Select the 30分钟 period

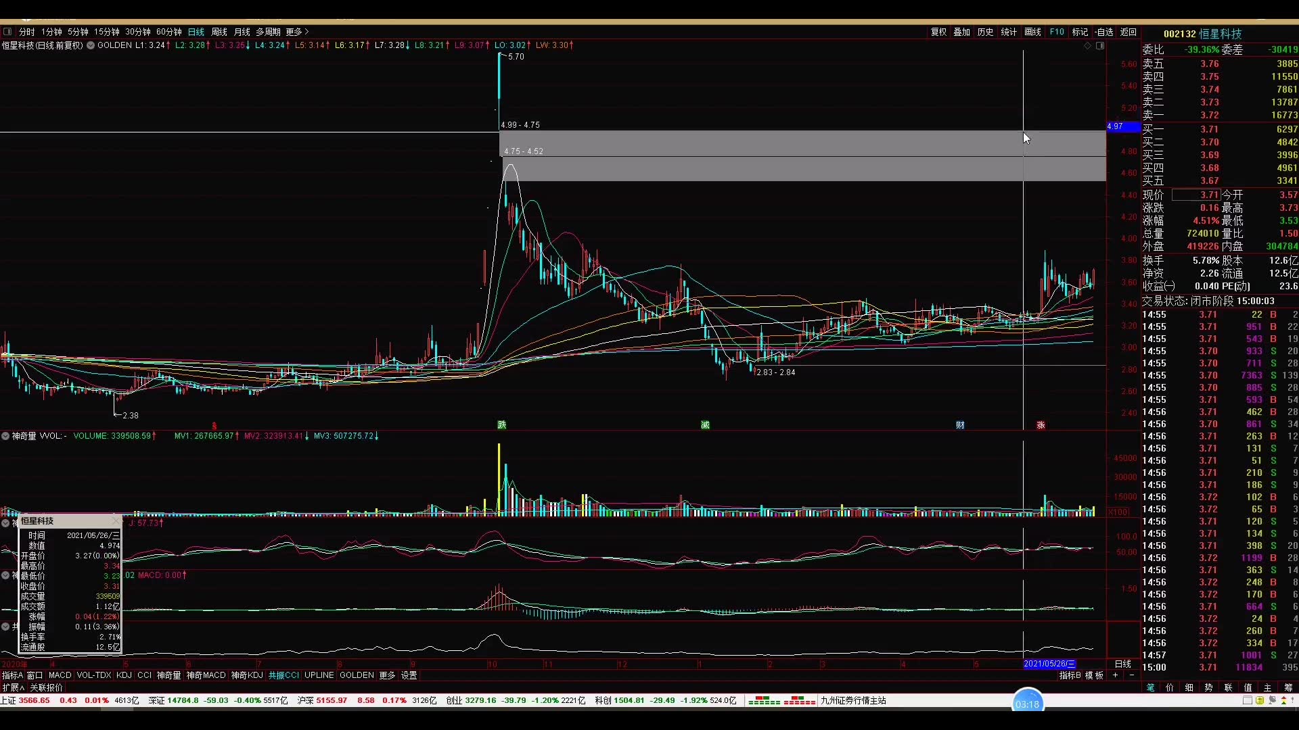pos(138,32)
